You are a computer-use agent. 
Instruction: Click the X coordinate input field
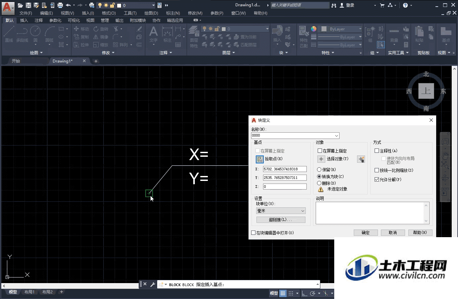[285, 169]
